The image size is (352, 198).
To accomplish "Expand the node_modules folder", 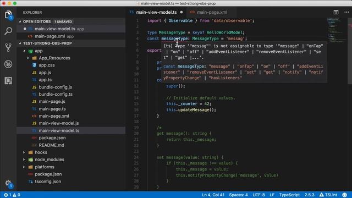I will click(24, 159).
